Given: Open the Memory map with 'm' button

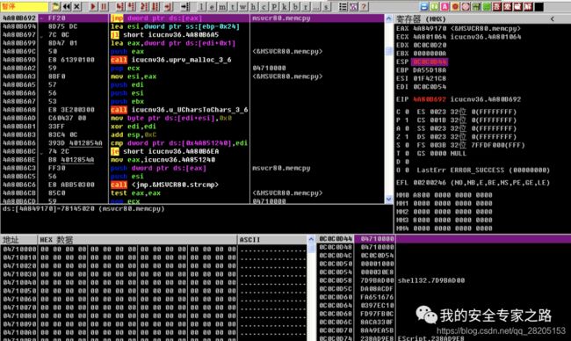Looking at the screenshot, I should tap(222, 6).
